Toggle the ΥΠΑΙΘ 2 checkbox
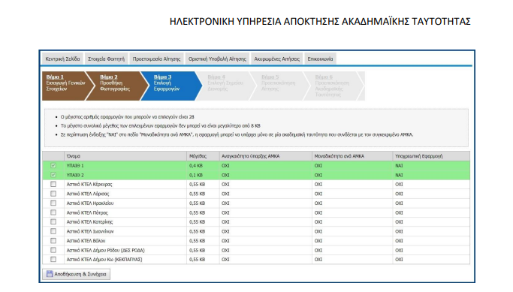 click(53, 175)
